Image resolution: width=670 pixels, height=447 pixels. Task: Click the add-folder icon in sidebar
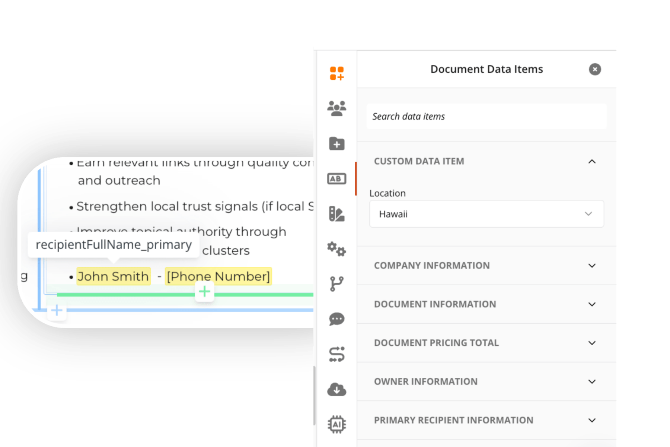point(336,143)
